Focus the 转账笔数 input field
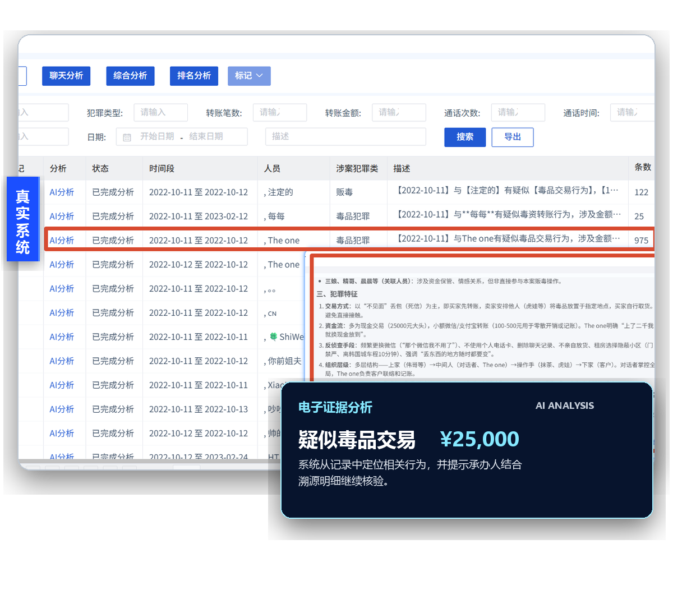This screenshot has height=613, width=673. tap(279, 112)
